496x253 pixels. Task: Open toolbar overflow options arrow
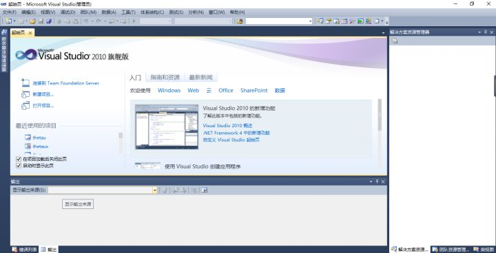point(387,22)
